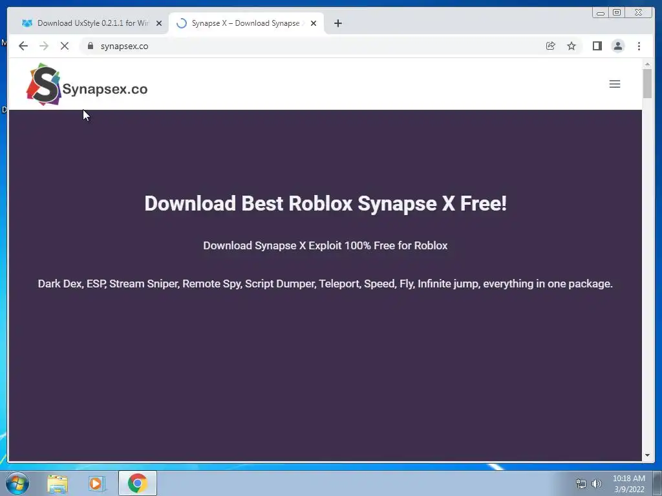Click the Chrome taskbar icon
This screenshot has width=662, height=496.
point(137,483)
